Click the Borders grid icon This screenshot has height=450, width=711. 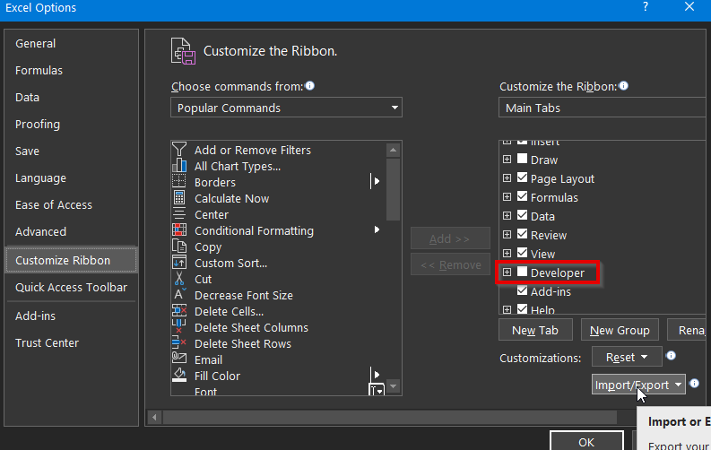(x=179, y=181)
